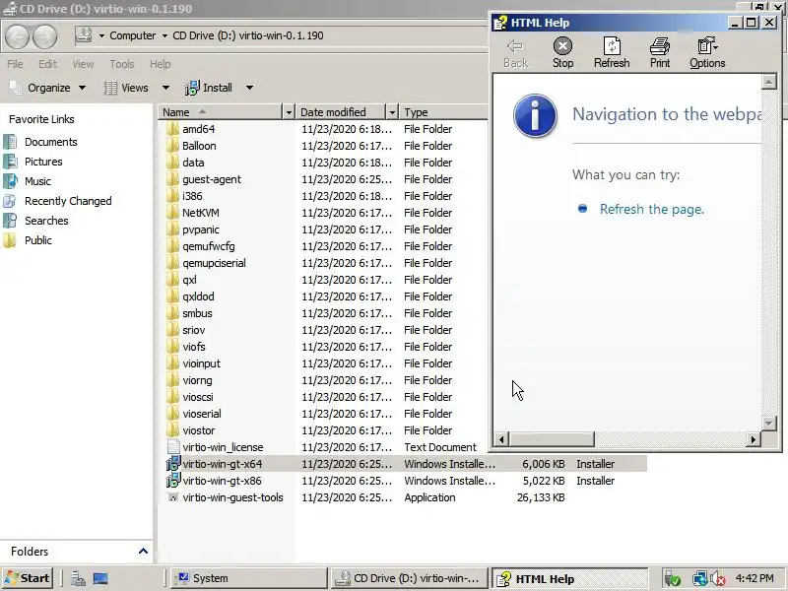The height and width of the screenshot is (591, 788).
Task: Open Options in HTML Help toolbar
Action: click(707, 52)
